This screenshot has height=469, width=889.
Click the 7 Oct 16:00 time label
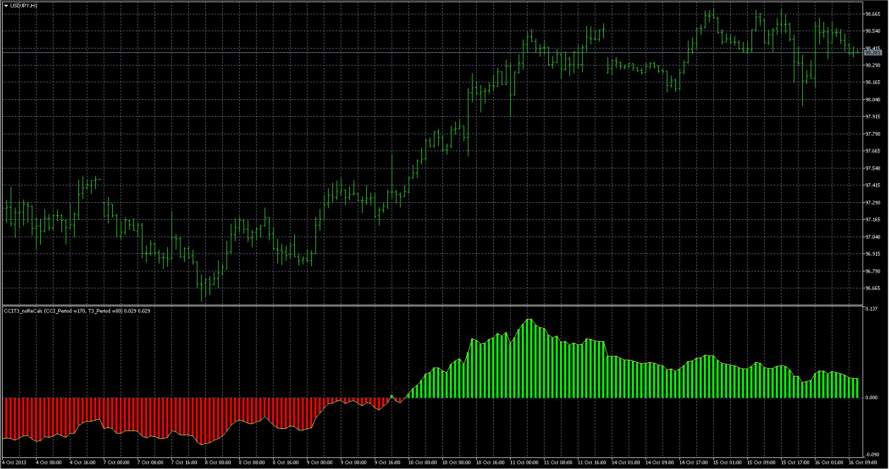[x=184, y=463]
